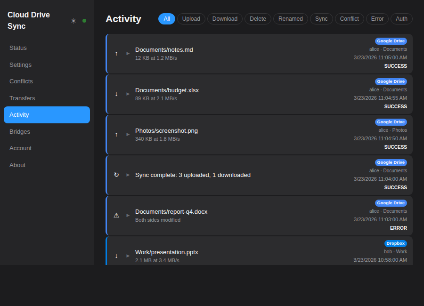Click the green connection status dot

[x=84, y=21]
